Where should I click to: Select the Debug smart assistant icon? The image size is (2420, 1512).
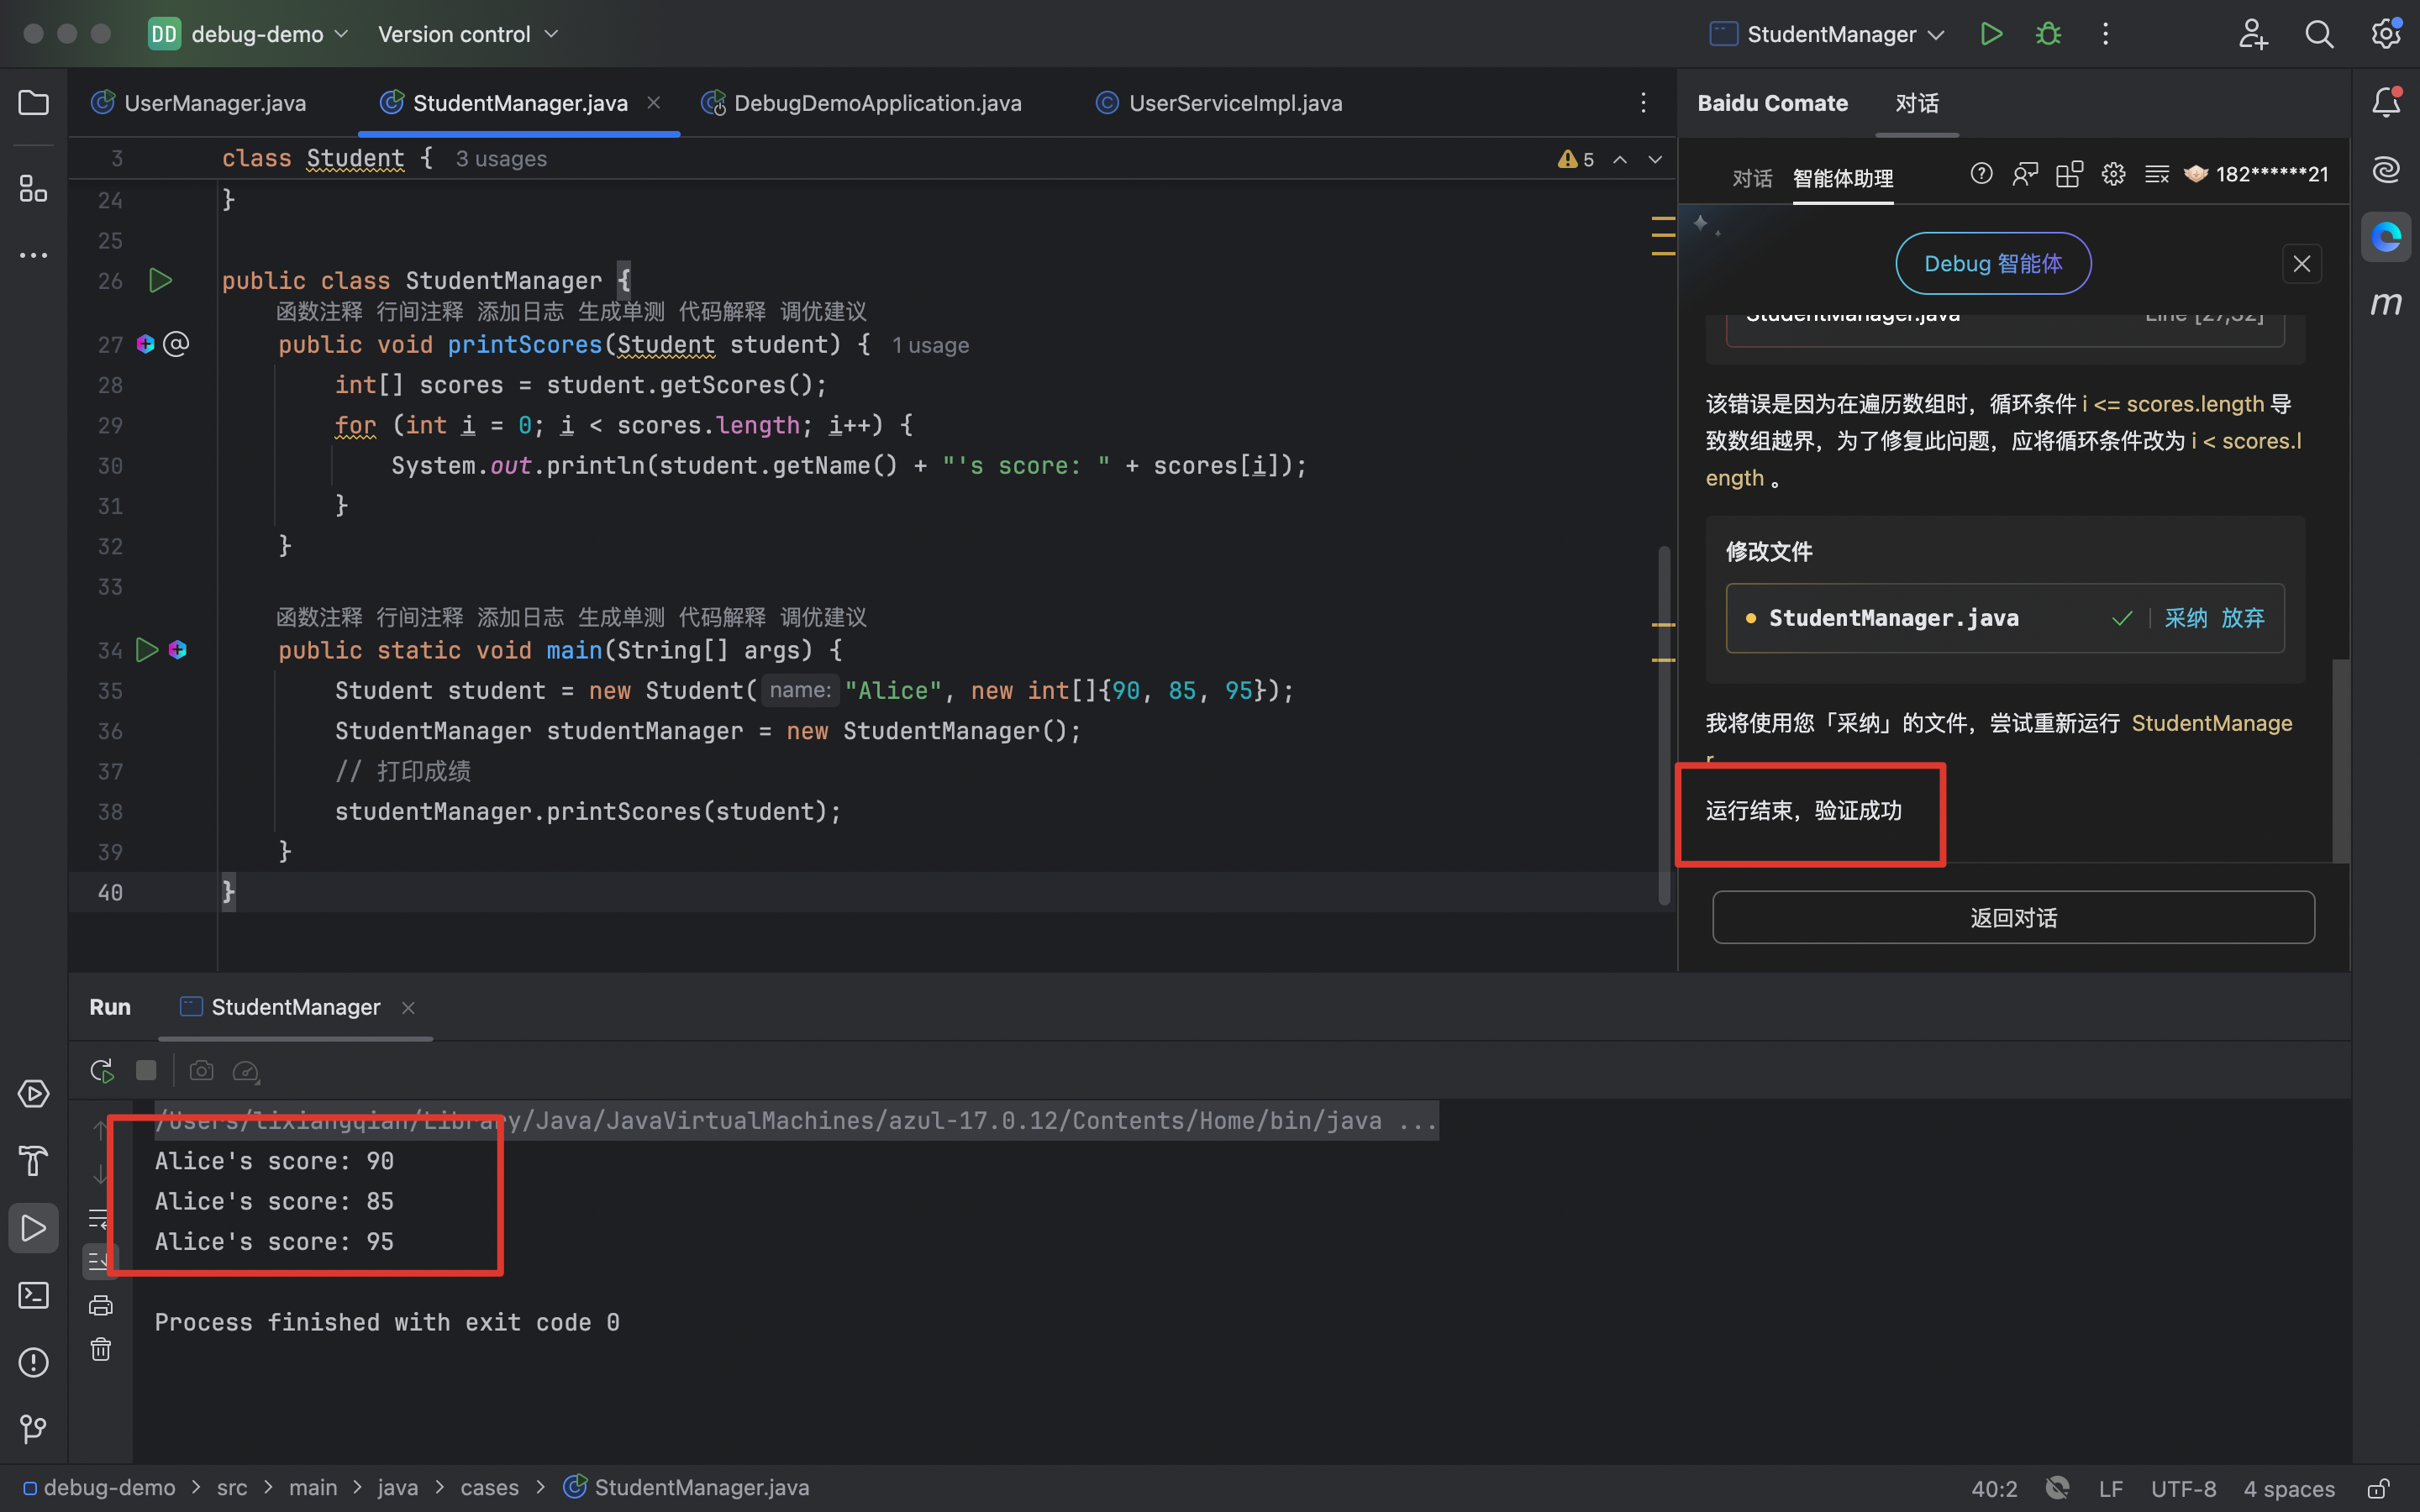1991,263
